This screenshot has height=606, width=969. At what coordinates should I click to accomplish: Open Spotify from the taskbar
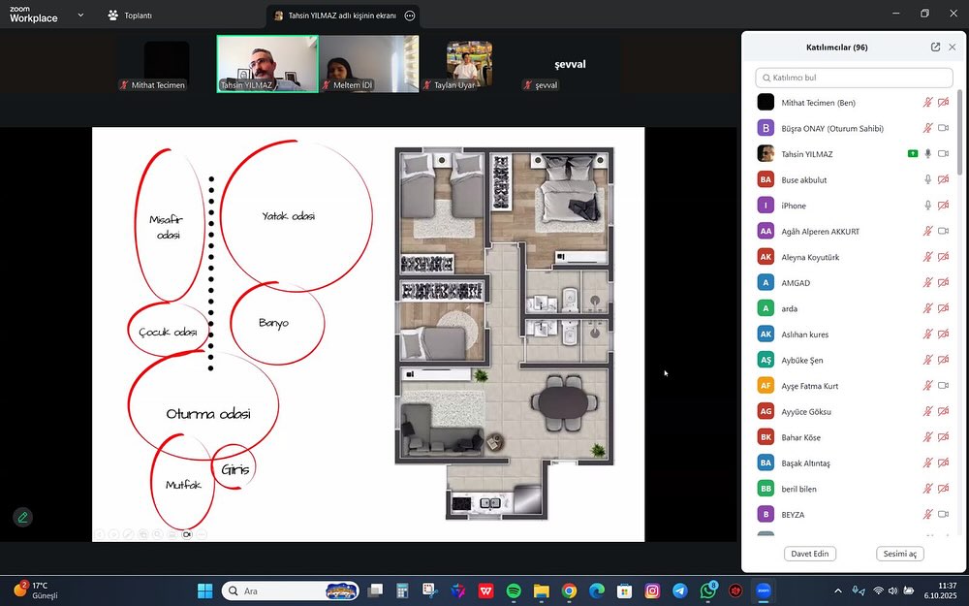(x=514, y=590)
